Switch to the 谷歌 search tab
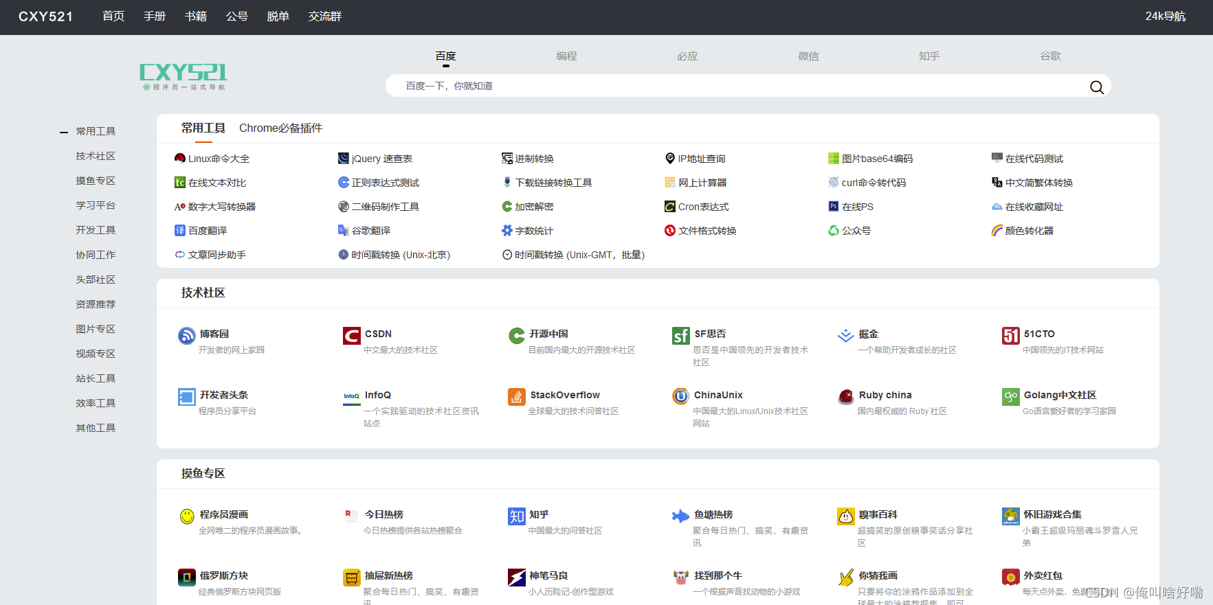The image size is (1213, 605). click(1050, 56)
